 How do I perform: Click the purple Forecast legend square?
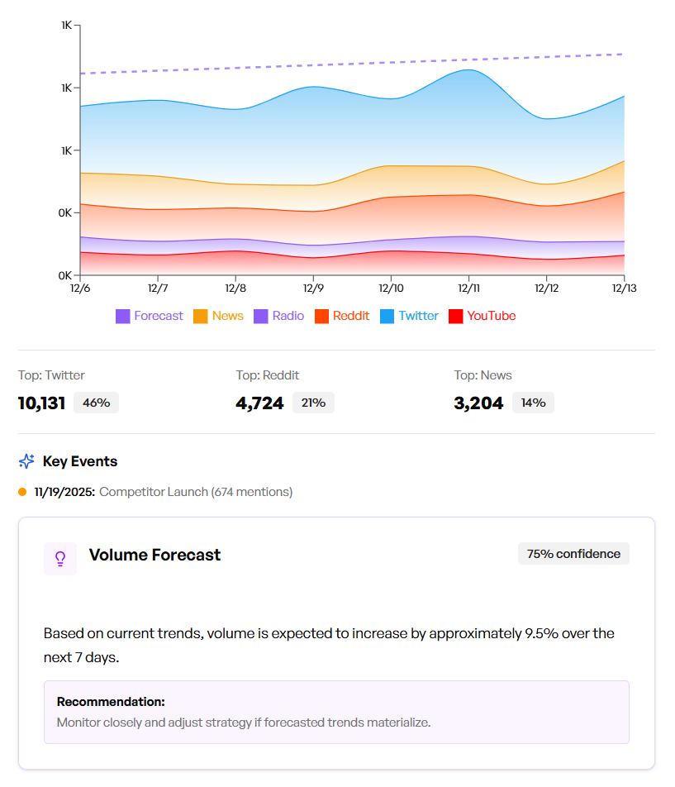pos(123,316)
